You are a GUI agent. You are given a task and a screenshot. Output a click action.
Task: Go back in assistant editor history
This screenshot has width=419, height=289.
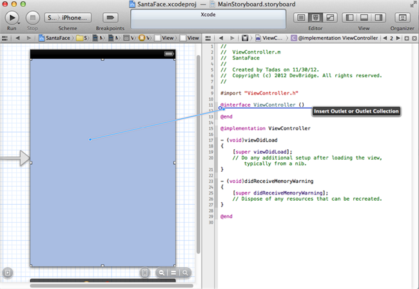point(221,39)
